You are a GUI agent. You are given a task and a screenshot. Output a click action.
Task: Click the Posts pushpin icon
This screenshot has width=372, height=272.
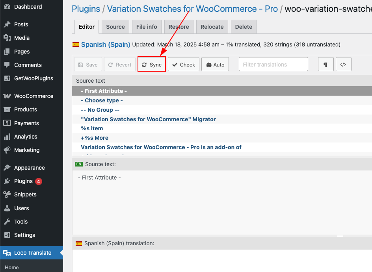click(x=7, y=24)
